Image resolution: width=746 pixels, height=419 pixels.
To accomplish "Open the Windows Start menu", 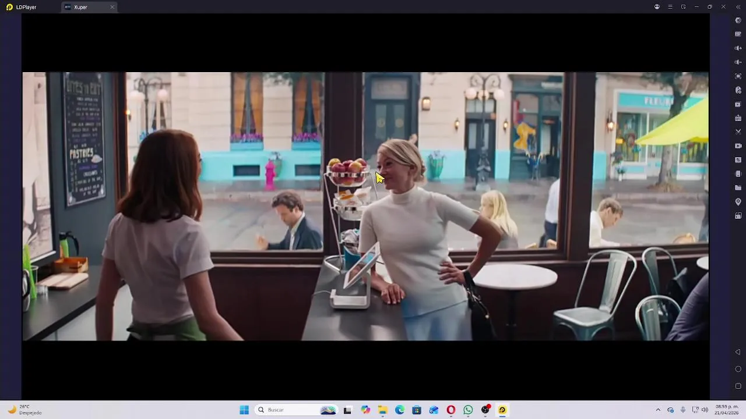I will [x=244, y=410].
